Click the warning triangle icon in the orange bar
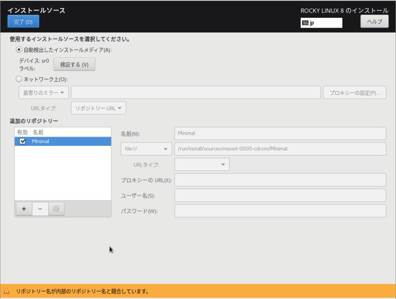The height and width of the screenshot is (299, 396). click(x=7, y=291)
